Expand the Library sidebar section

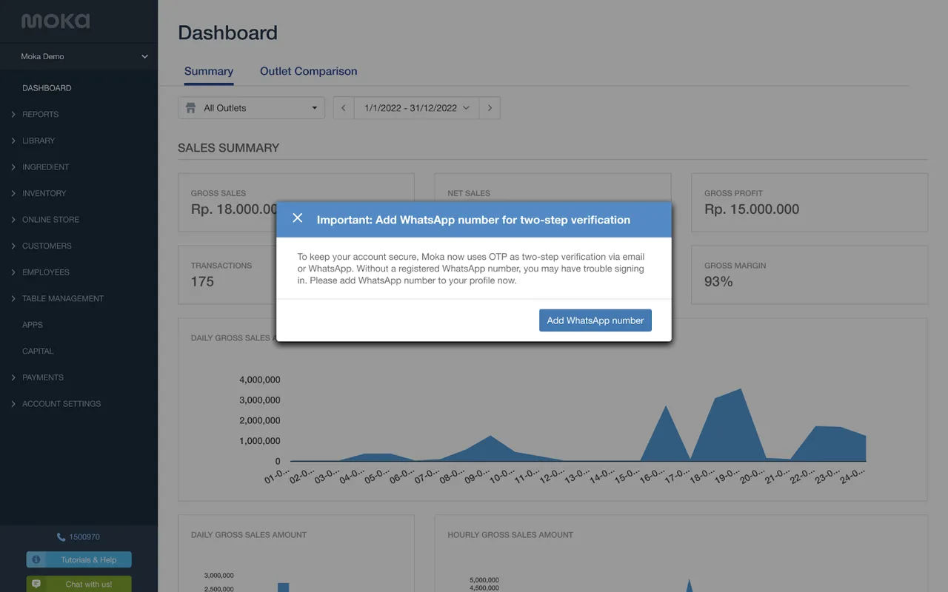[x=39, y=141]
